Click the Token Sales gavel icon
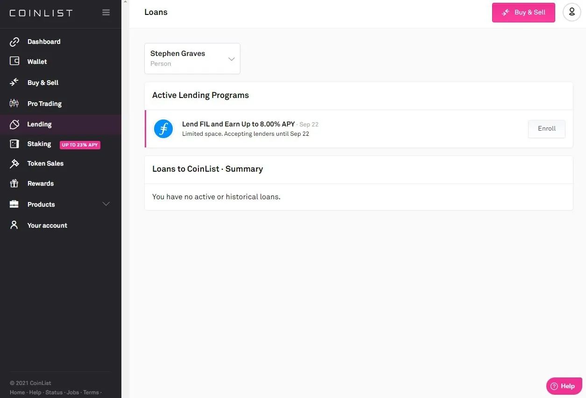Screen dimensions: 586x398 pos(14,163)
